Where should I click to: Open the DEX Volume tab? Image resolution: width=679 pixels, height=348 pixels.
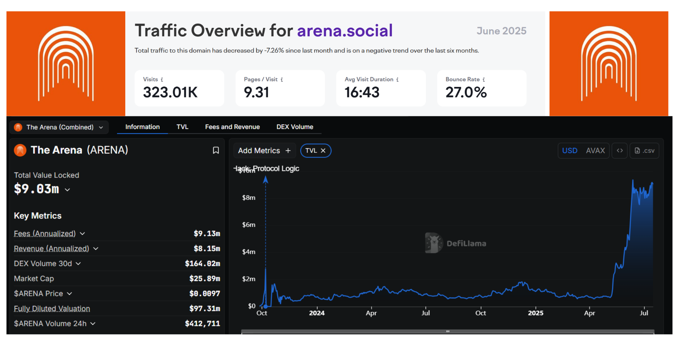294,127
